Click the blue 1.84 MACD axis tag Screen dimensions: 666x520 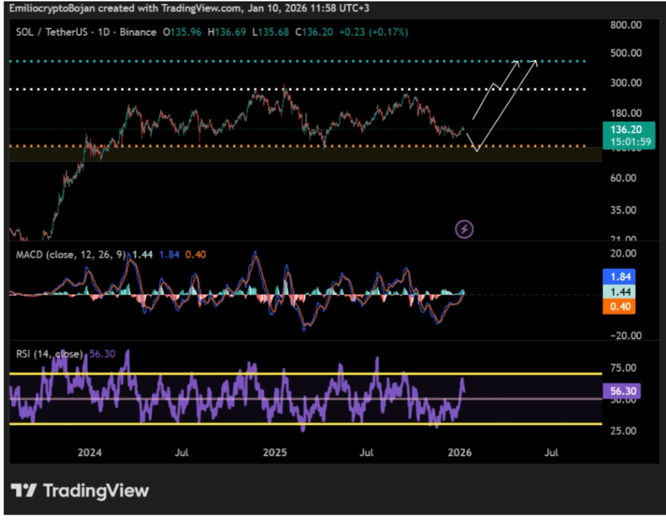[x=622, y=275]
